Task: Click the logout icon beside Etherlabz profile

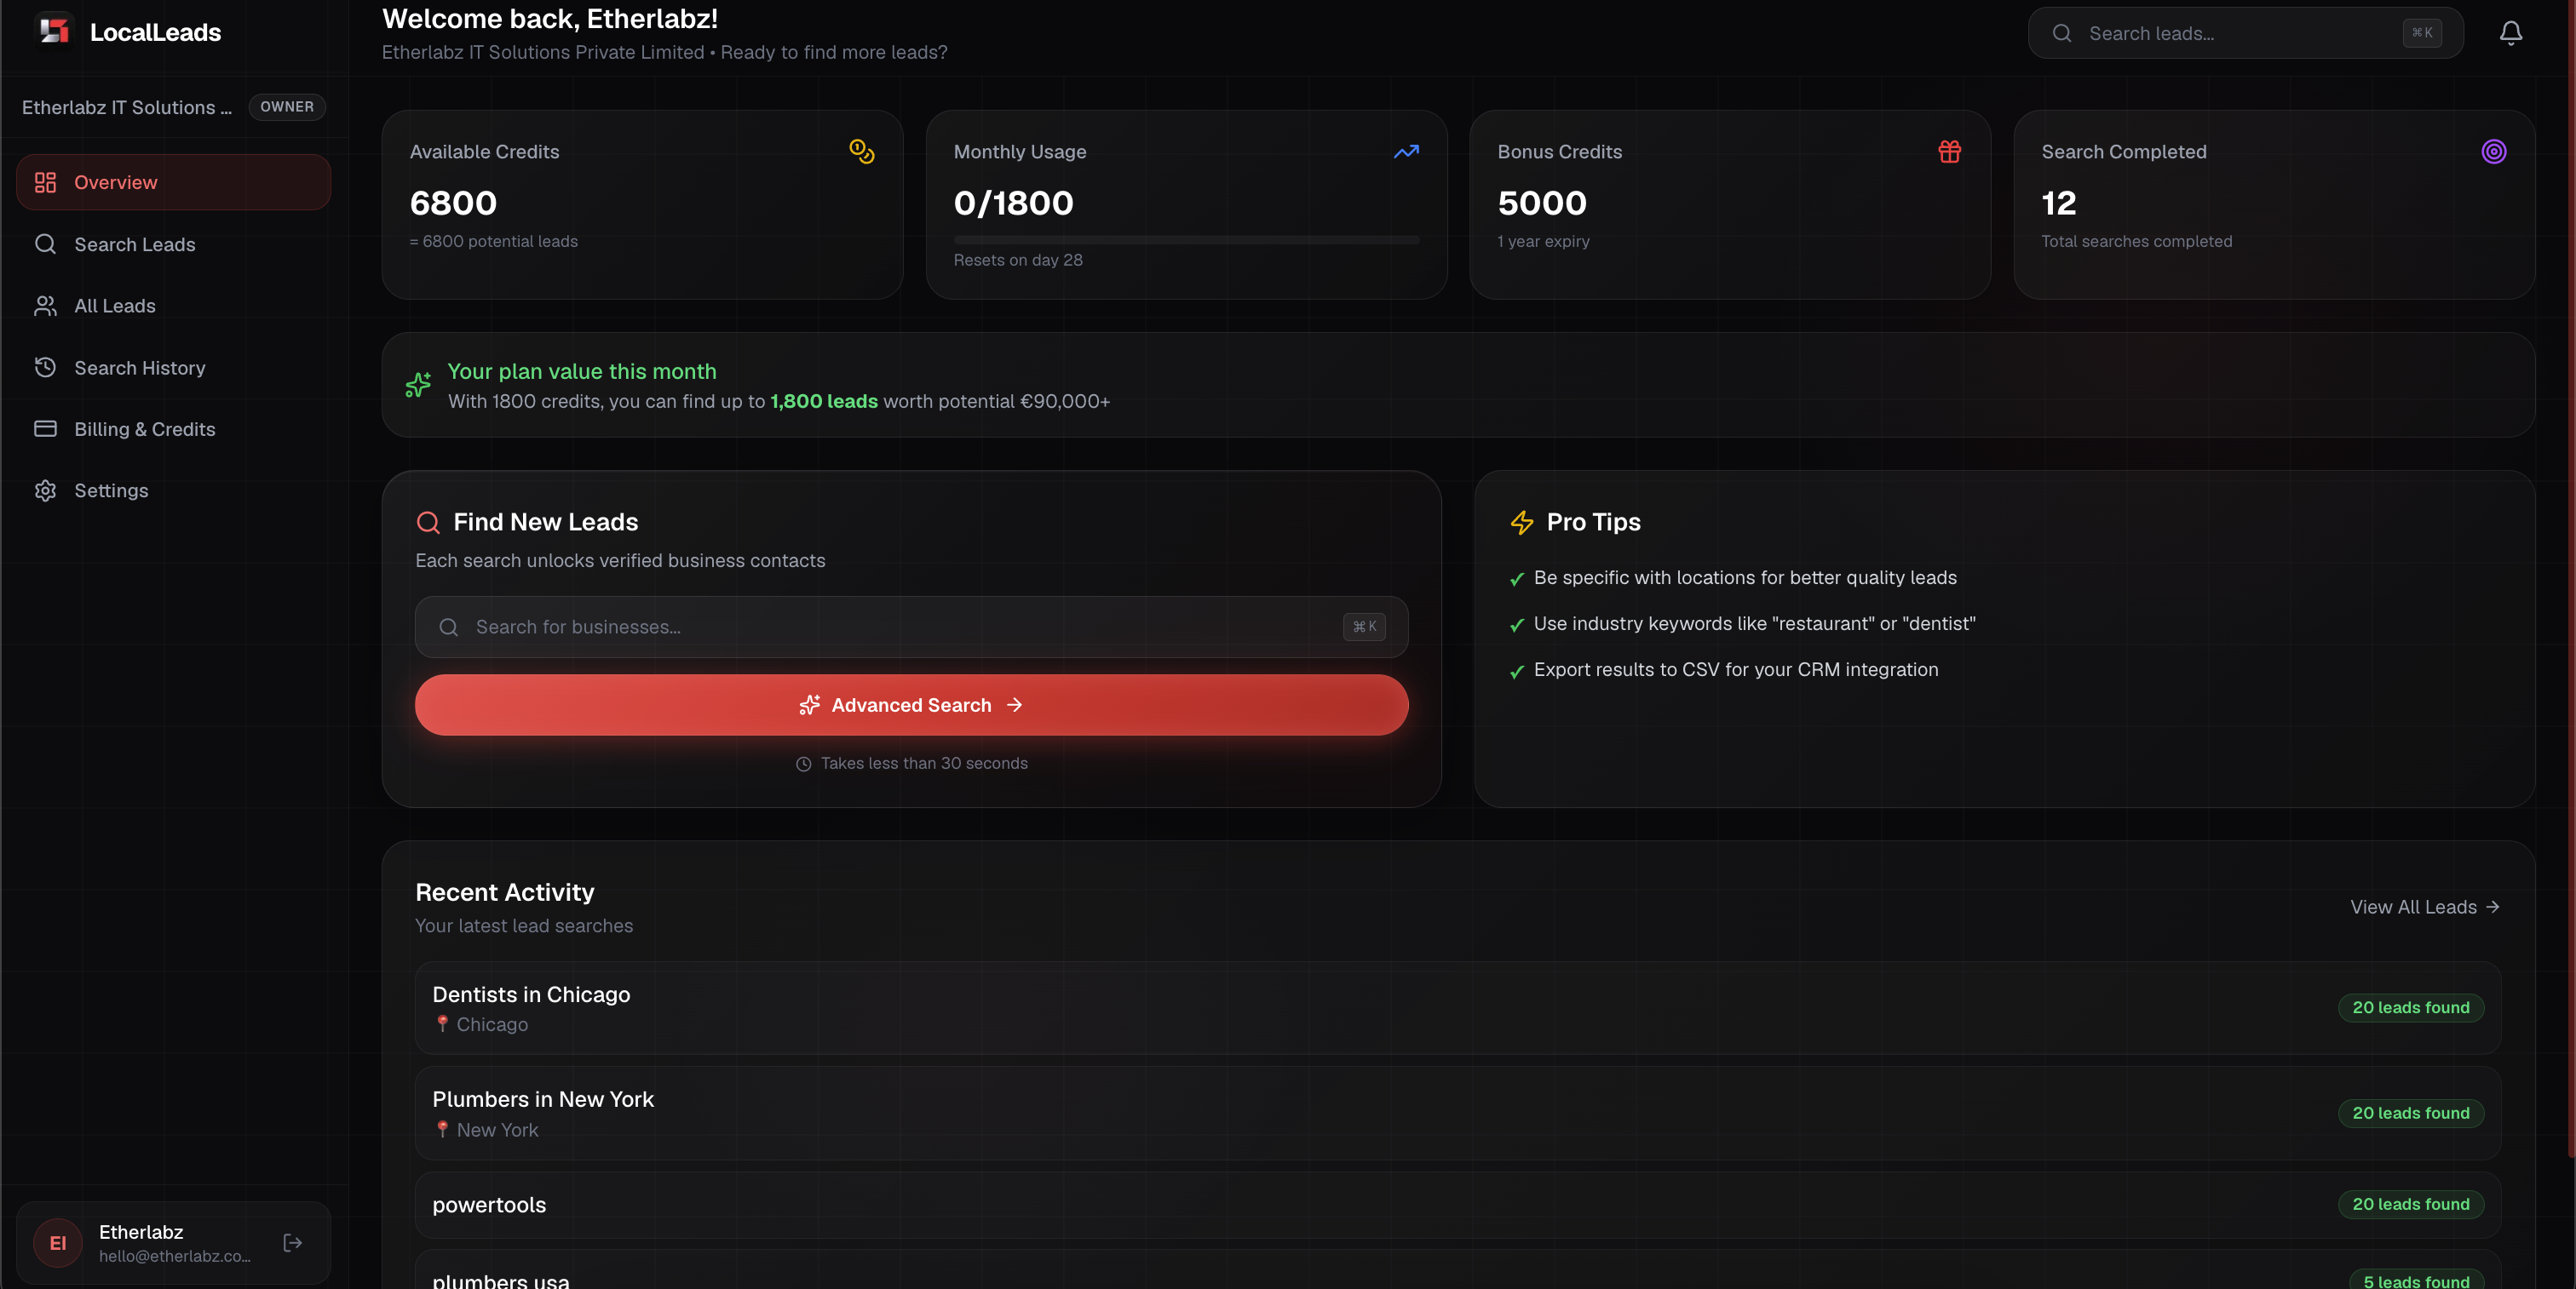Action: (x=293, y=1242)
